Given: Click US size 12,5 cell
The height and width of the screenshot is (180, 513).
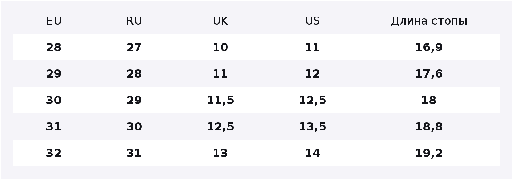Looking at the screenshot, I should (x=312, y=100).
